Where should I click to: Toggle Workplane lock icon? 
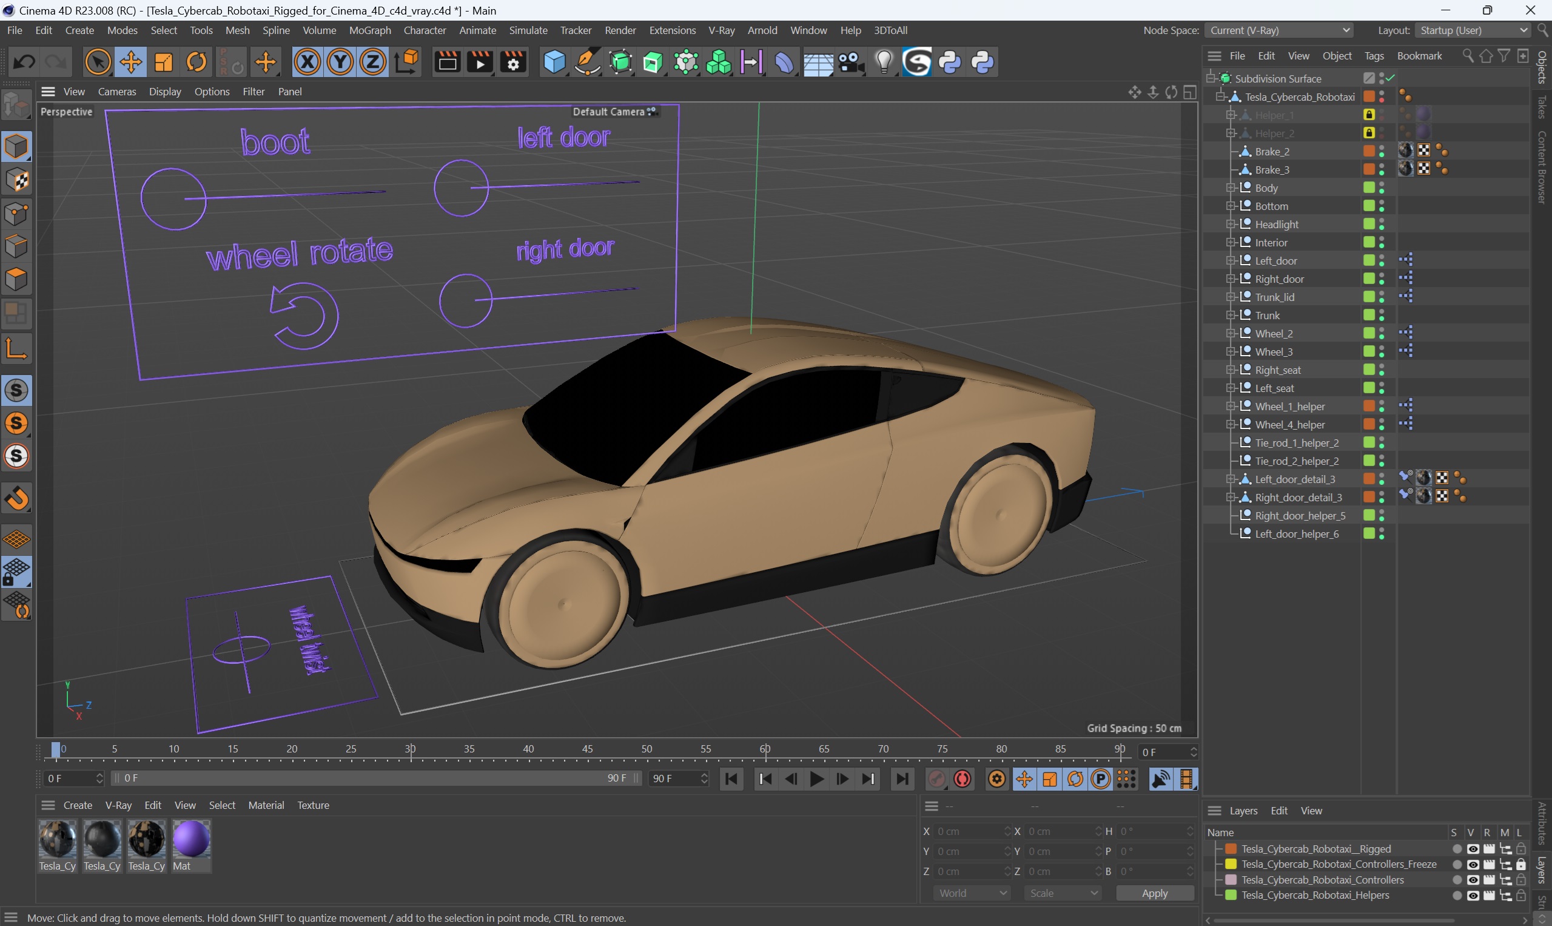coord(16,572)
